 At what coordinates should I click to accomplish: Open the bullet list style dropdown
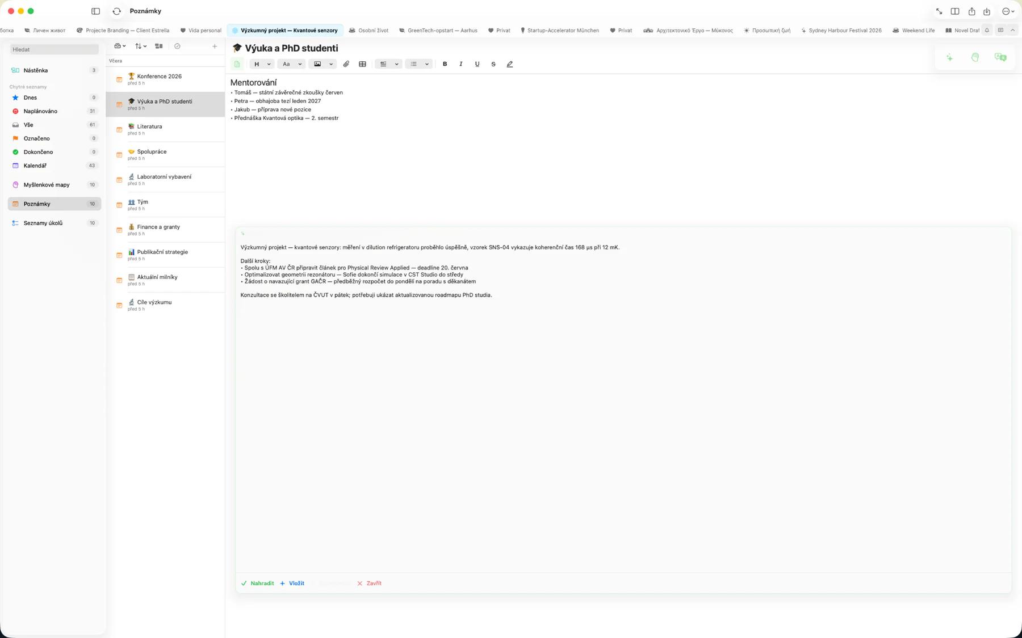(x=419, y=64)
